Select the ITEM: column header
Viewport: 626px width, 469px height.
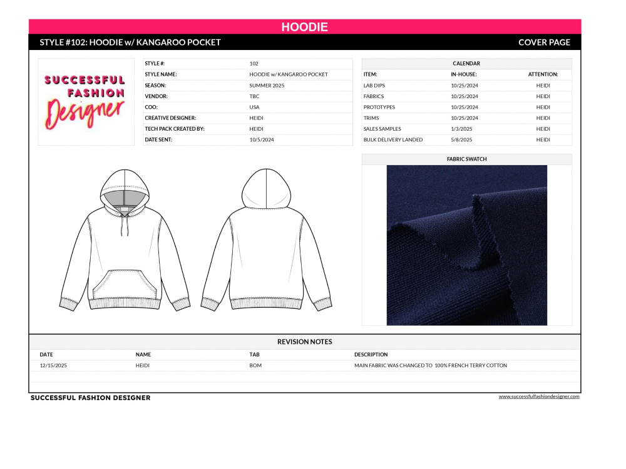[370, 74]
